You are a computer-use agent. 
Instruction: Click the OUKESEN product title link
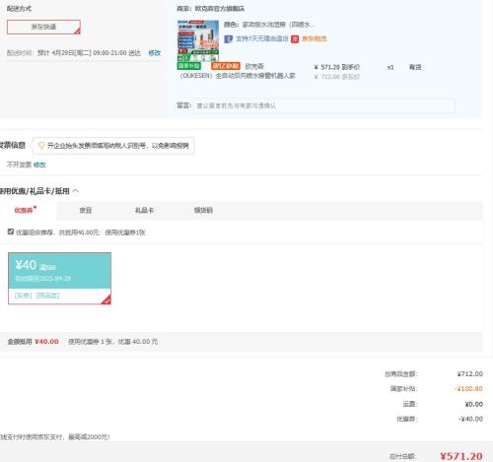[238, 71]
